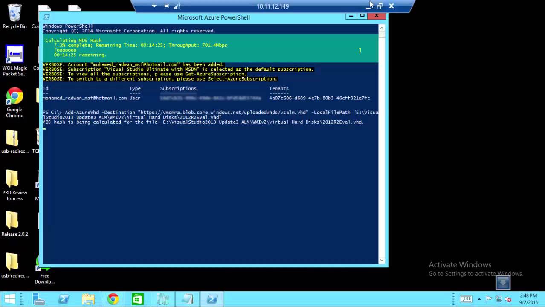This screenshot has width=545, height=307.
Task: Select the PRD Review Process folder
Action: (14, 185)
